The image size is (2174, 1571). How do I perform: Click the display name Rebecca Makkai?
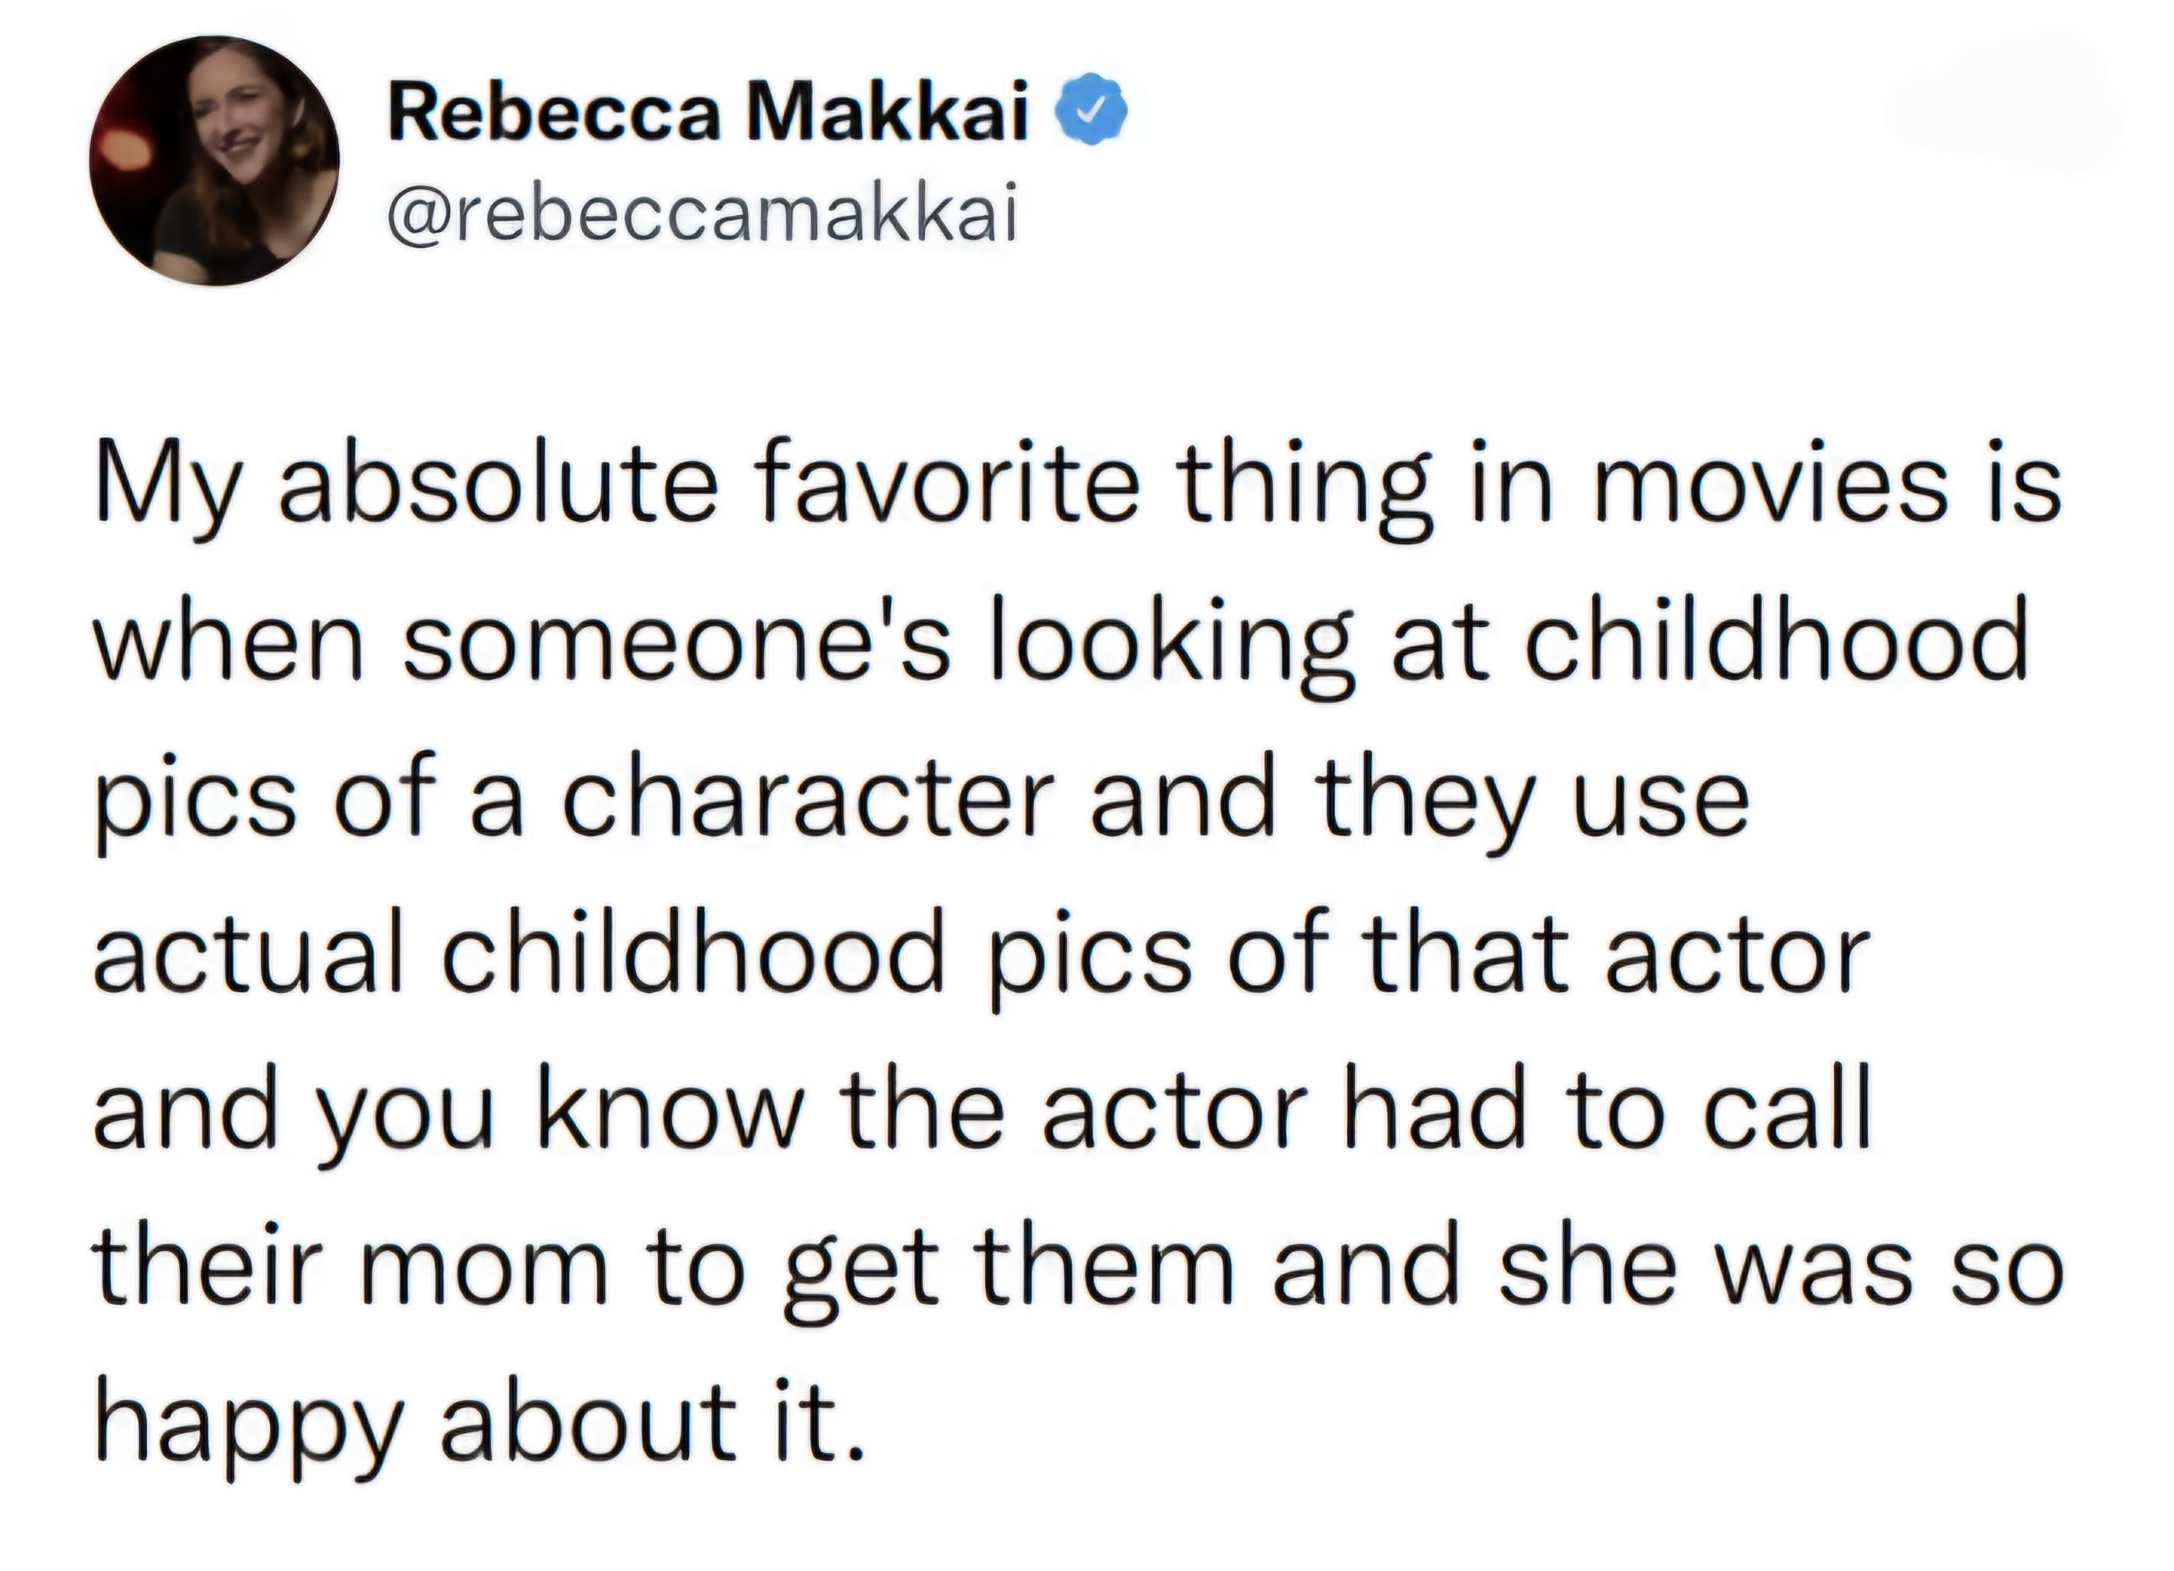tap(708, 112)
